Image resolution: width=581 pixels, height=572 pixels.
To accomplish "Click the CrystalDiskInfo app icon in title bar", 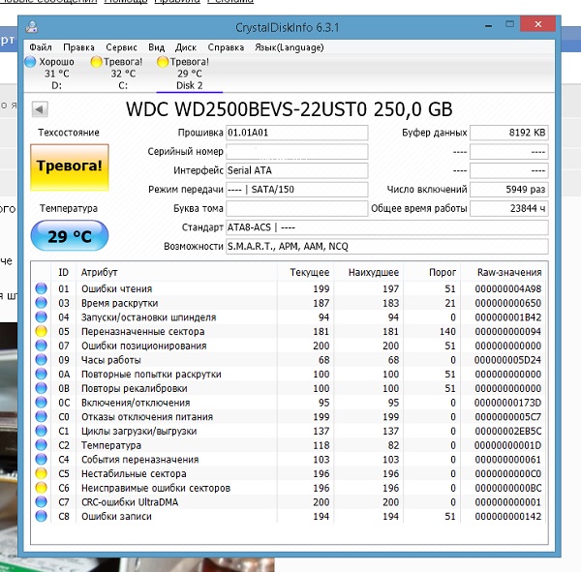I will [x=32, y=27].
